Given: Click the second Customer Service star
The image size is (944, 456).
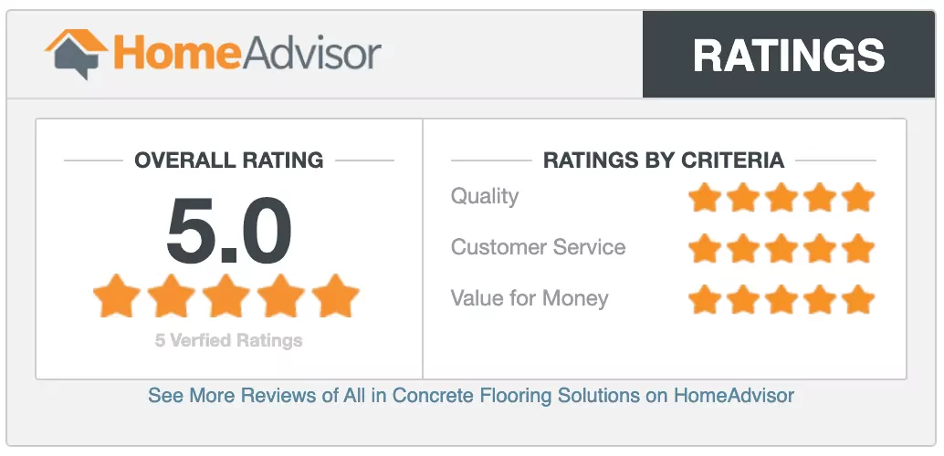Looking at the screenshot, I should pos(743,248).
